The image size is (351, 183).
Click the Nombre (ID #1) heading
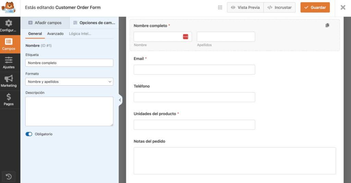point(38,46)
